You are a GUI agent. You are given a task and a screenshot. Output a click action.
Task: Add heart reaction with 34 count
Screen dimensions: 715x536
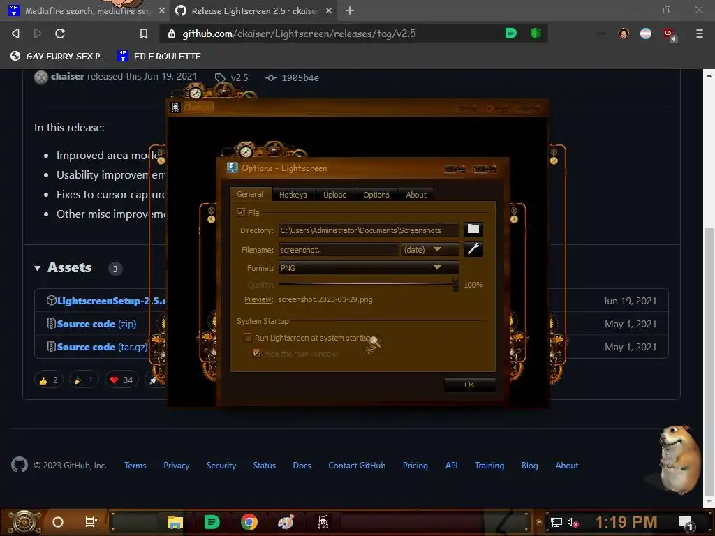[x=121, y=380]
